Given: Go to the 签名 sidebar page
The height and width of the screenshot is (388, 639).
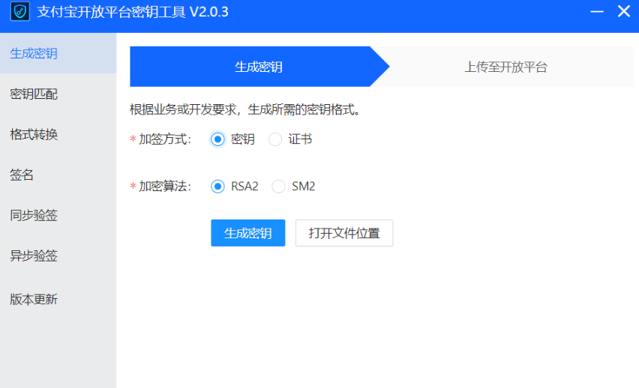Looking at the screenshot, I should pos(58,175).
